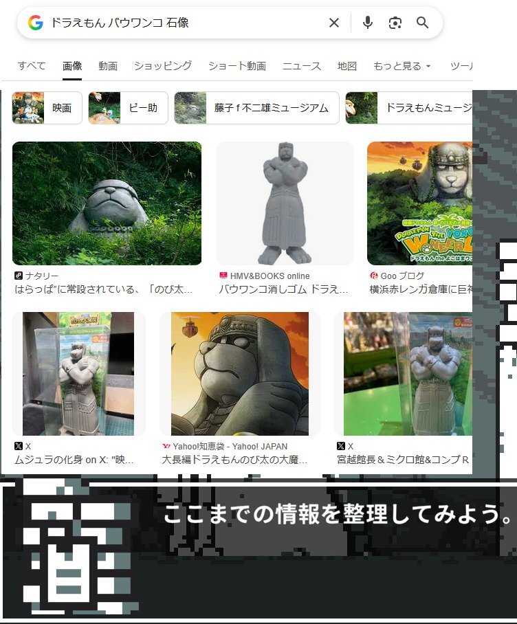The height and width of the screenshot is (624, 517).
Task: Click HMV&BOOKS online source label
Action: (x=269, y=276)
